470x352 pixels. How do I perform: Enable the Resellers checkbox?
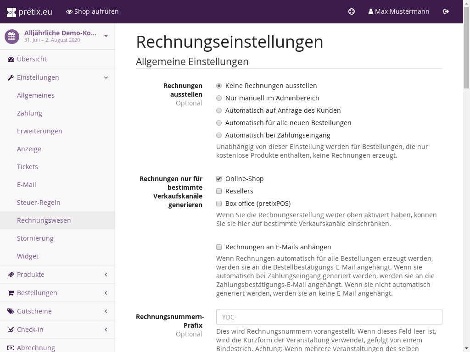[219, 191]
